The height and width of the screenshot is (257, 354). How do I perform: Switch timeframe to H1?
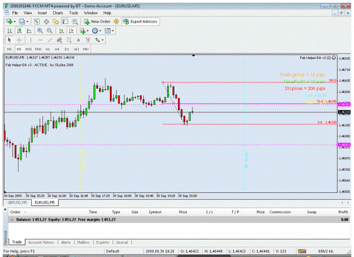[x=48, y=49]
